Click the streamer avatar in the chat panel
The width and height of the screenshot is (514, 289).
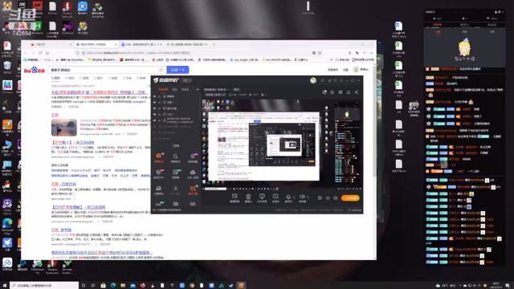click(x=464, y=48)
